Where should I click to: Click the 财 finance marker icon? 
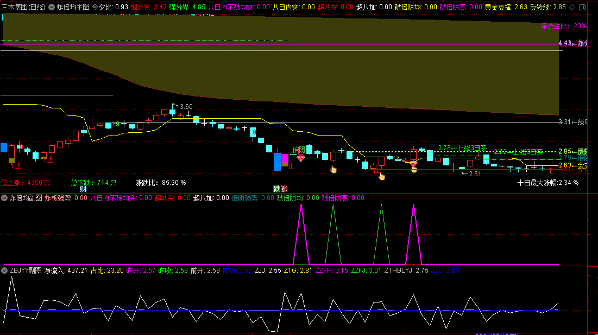(x=83, y=189)
